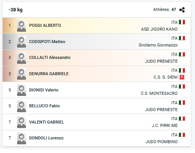195x153 pixels.
Task: Click the share icon next to Athletes count
Action: coord(182,10)
